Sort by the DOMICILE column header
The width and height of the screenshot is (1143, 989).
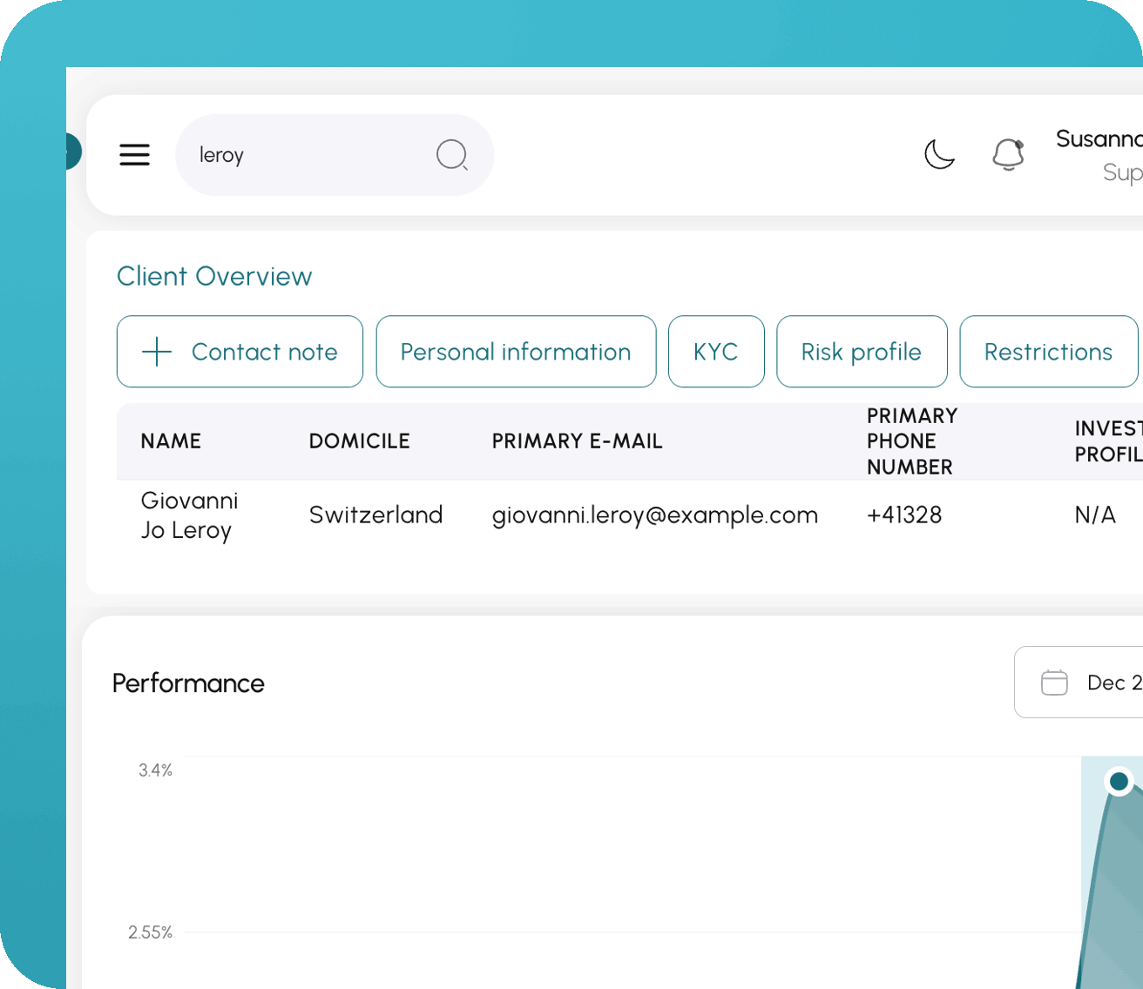359,441
